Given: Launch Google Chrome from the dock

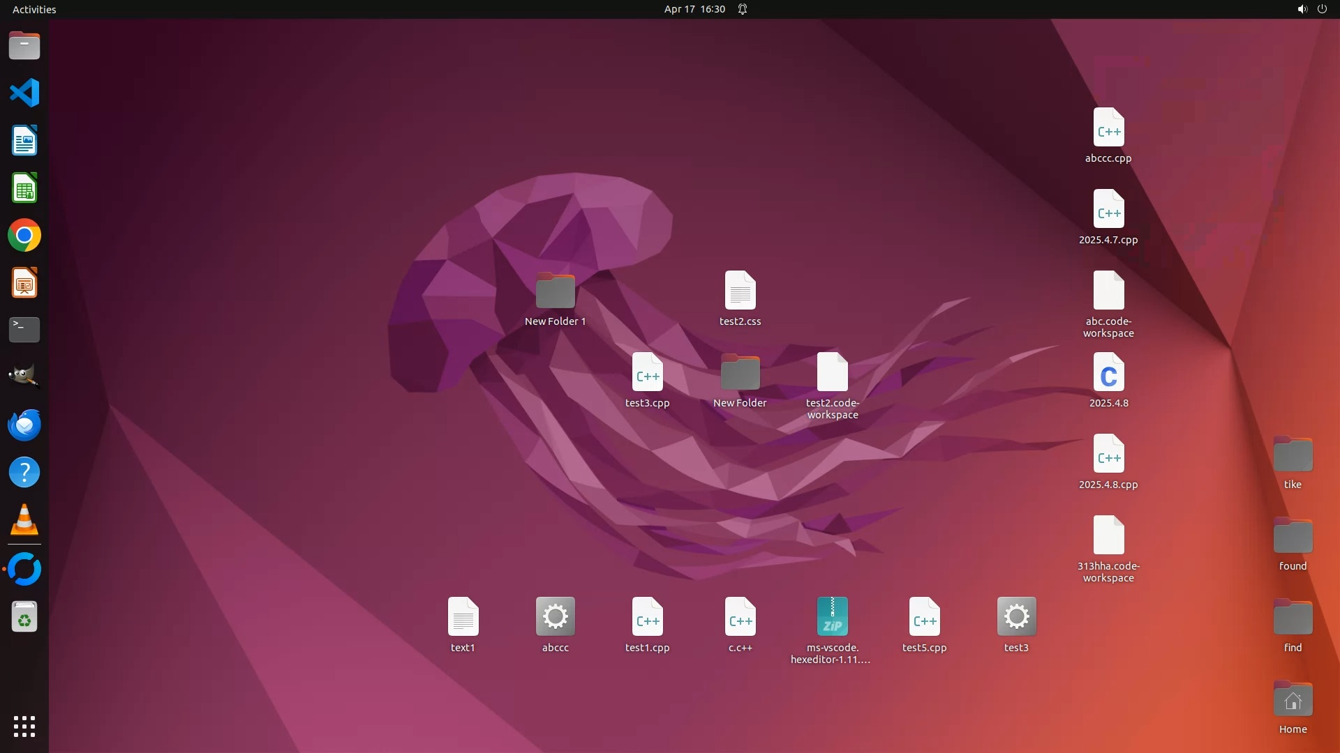Looking at the screenshot, I should coord(24,236).
